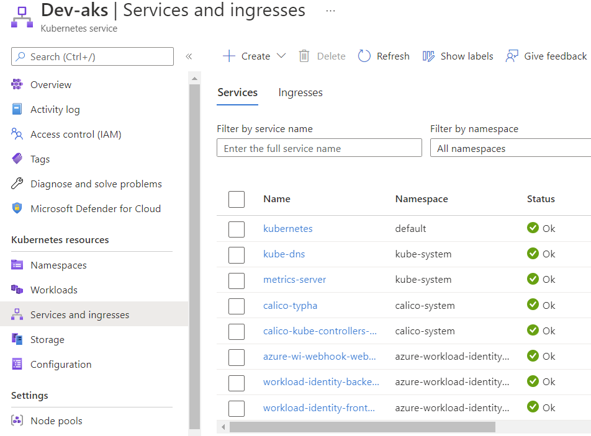Check the workload-identity-front... row box
This screenshot has width=591, height=436.
point(237,409)
